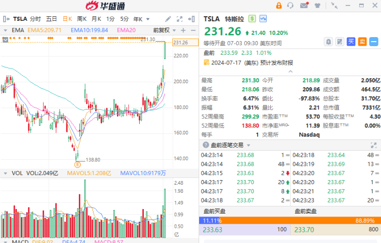The width and height of the screenshot is (381, 243).
Task: Open the messages envelope icon
Action: point(304,5)
